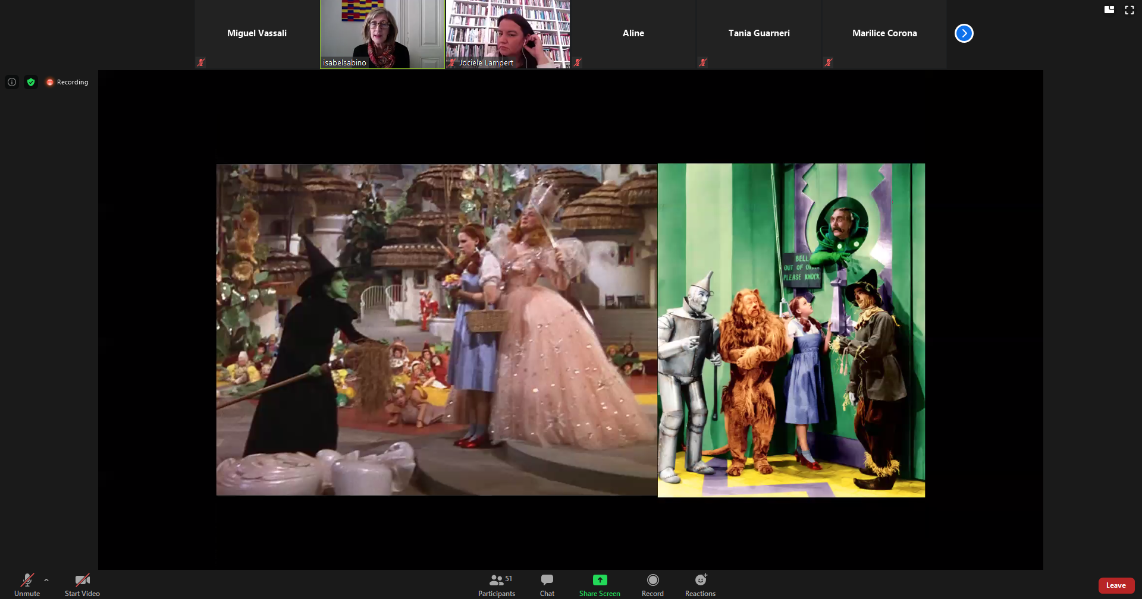Select Jociele Lampert video thumbnail
This screenshot has height=599, width=1142.
tap(508, 34)
